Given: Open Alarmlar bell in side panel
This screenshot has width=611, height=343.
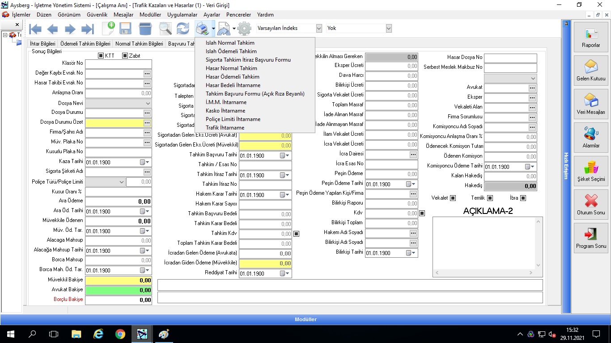Looking at the screenshot, I should pos(591,138).
